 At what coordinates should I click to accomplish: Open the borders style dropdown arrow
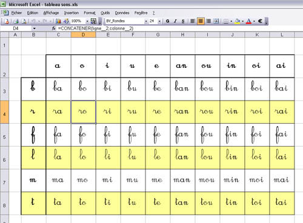[231, 21]
